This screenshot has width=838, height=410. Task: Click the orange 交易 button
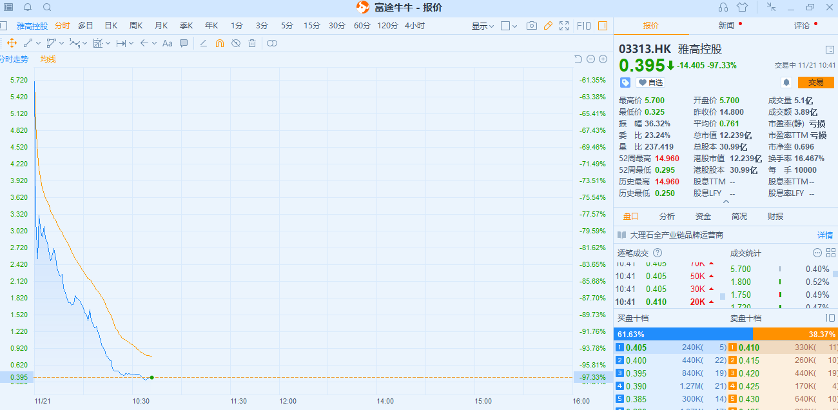(x=816, y=83)
